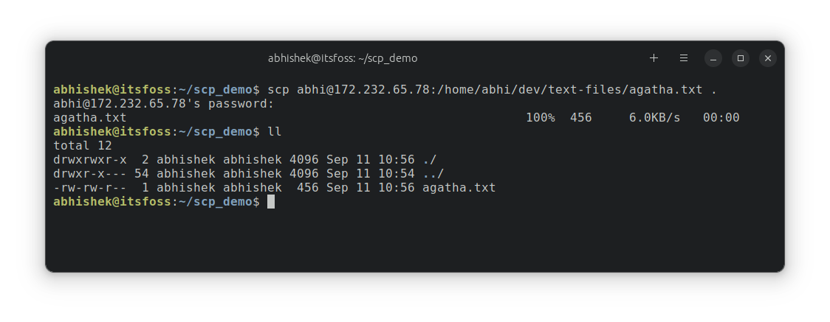Maximize the terminal window
Screen dimensions: 830x322
click(740, 57)
